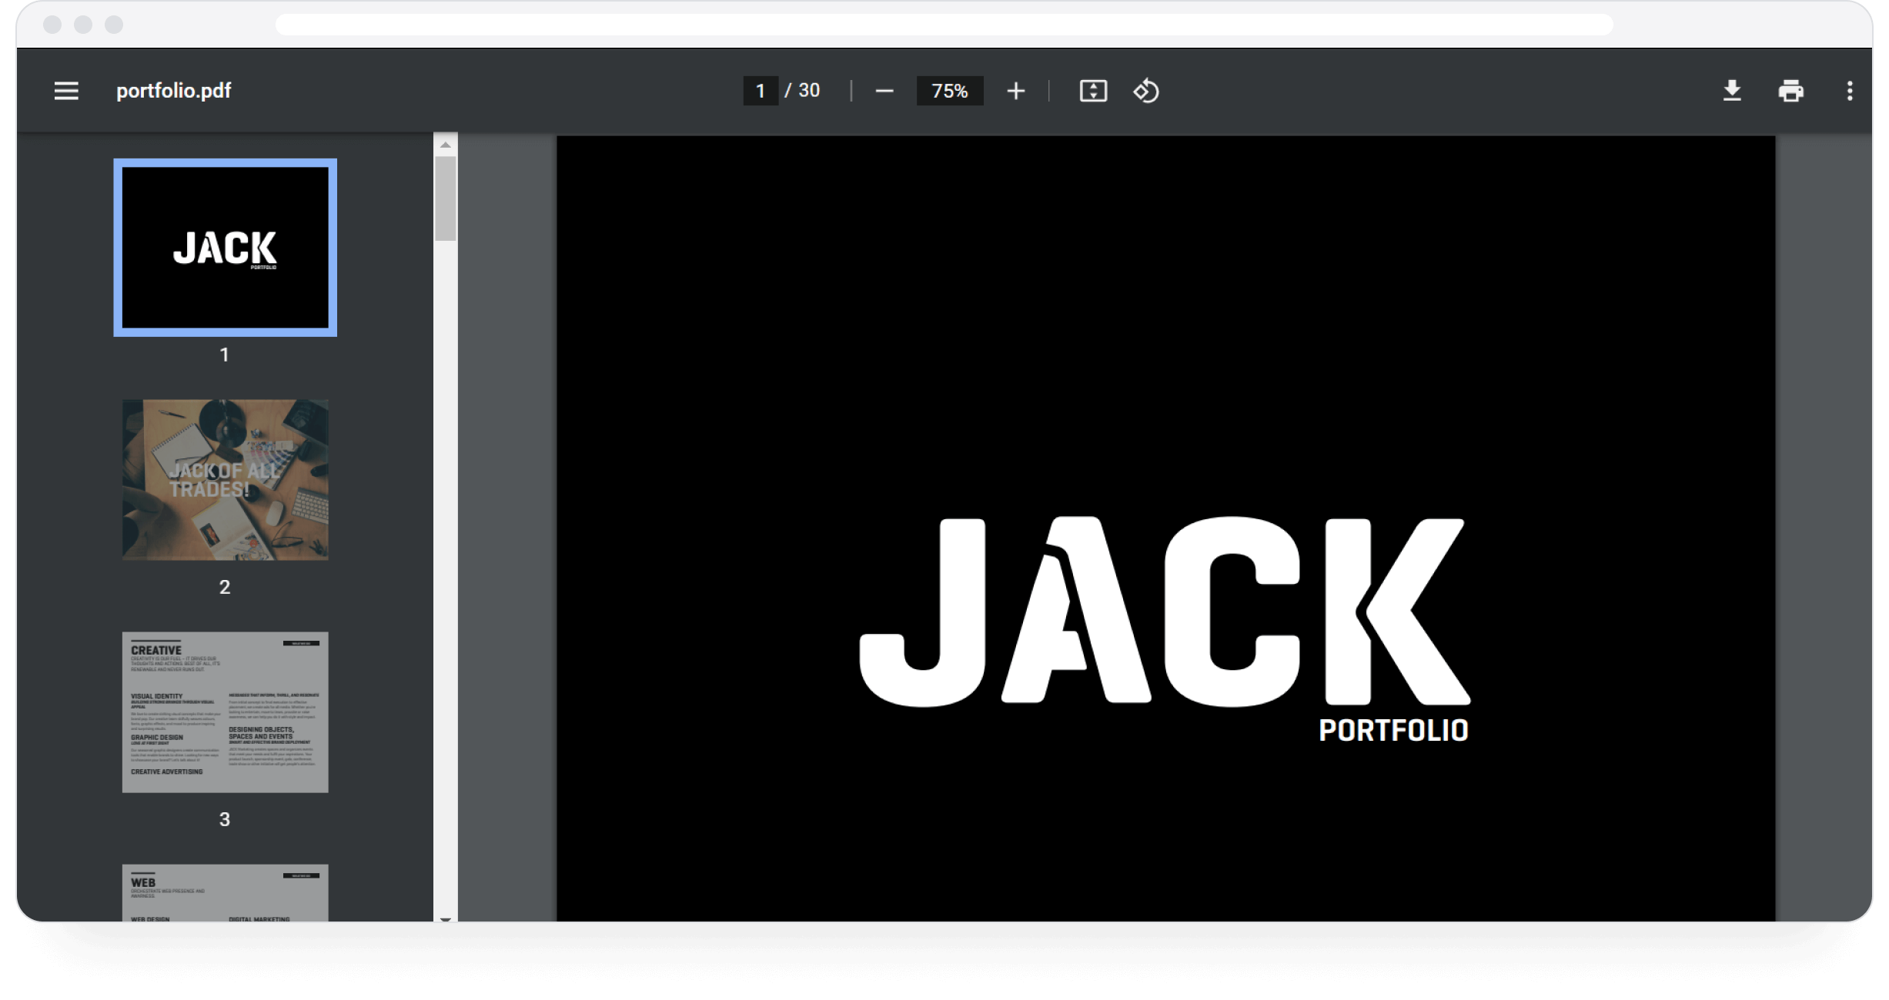This screenshot has height=1000, width=1889.
Task: Expand viewer options via the kebab menu
Action: click(1851, 91)
